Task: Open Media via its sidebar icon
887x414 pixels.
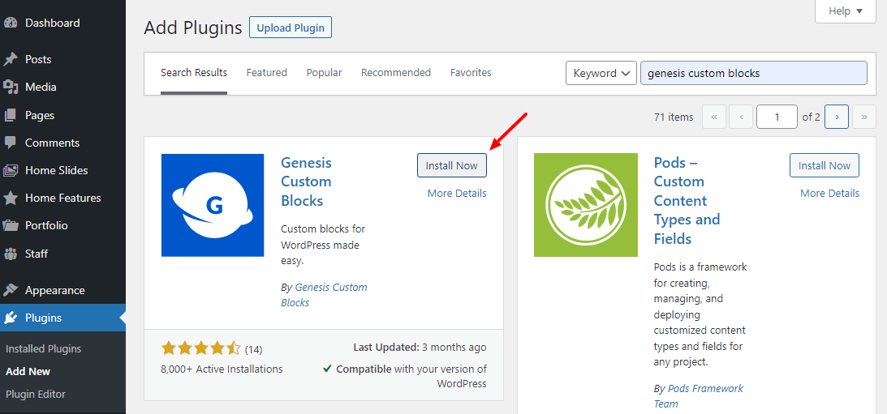Action: pyautogui.click(x=11, y=87)
